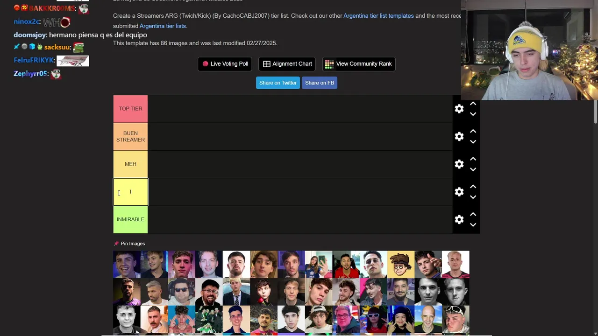Click the page vertical scrollbar

(595, 112)
